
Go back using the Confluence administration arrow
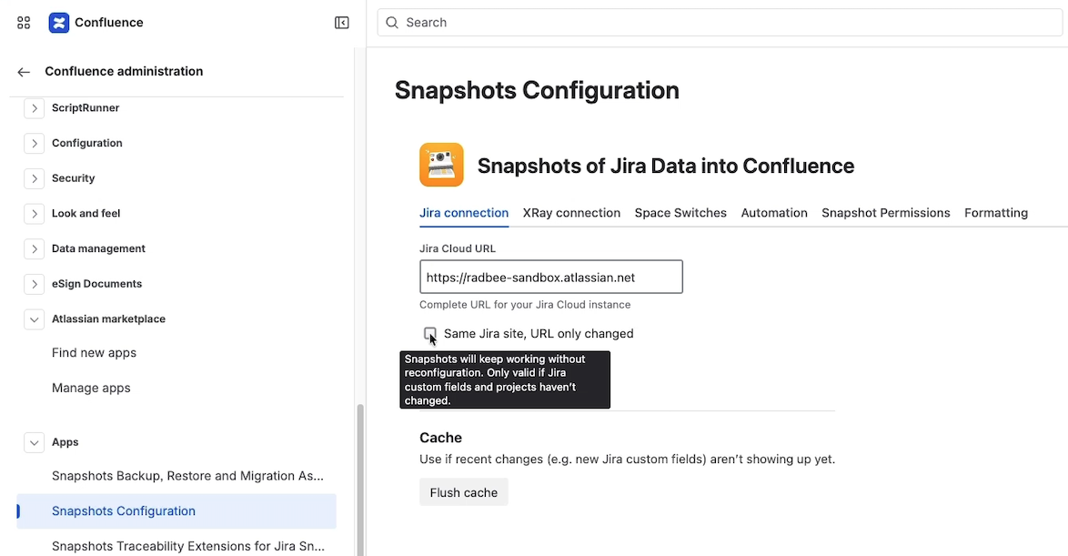[x=24, y=72]
